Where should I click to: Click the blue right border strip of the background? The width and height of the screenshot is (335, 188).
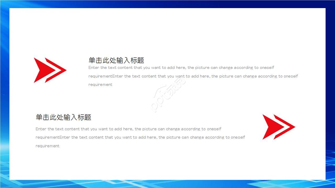[330, 94]
